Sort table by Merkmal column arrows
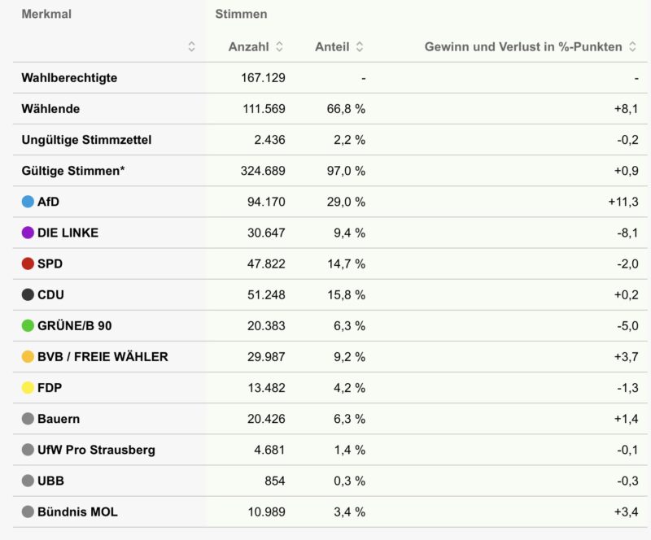The width and height of the screenshot is (651, 540). [x=191, y=47]
